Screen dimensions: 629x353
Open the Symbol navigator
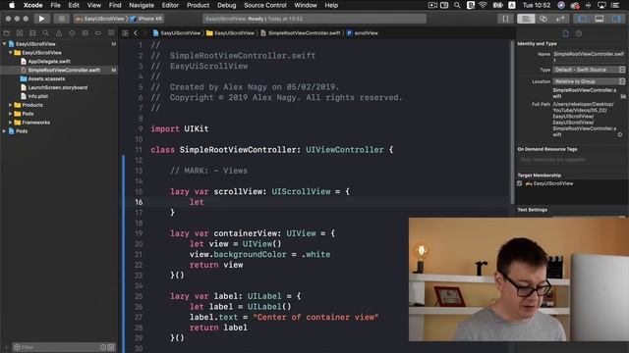[32, 33]
